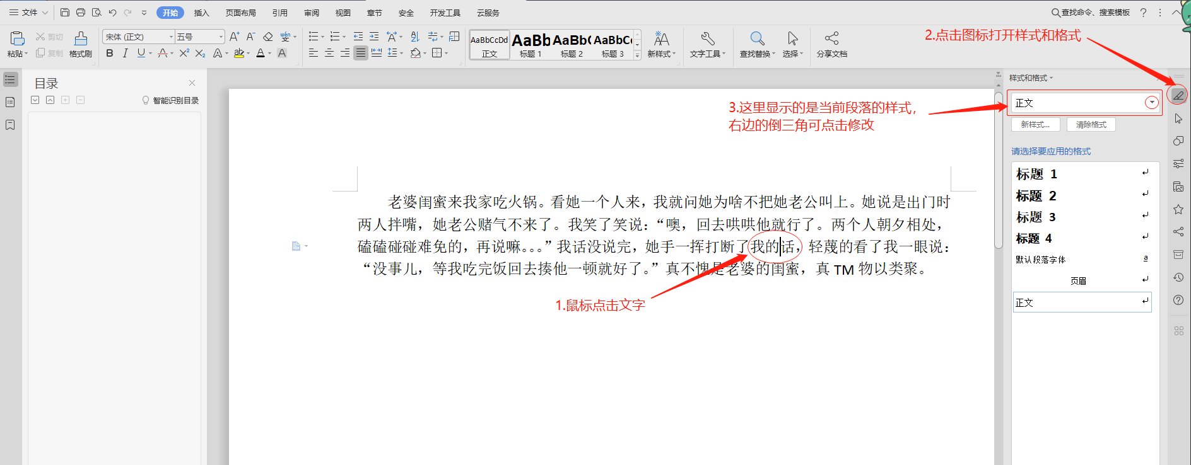Click the help question mark in right sidebar

point(1178,300)
